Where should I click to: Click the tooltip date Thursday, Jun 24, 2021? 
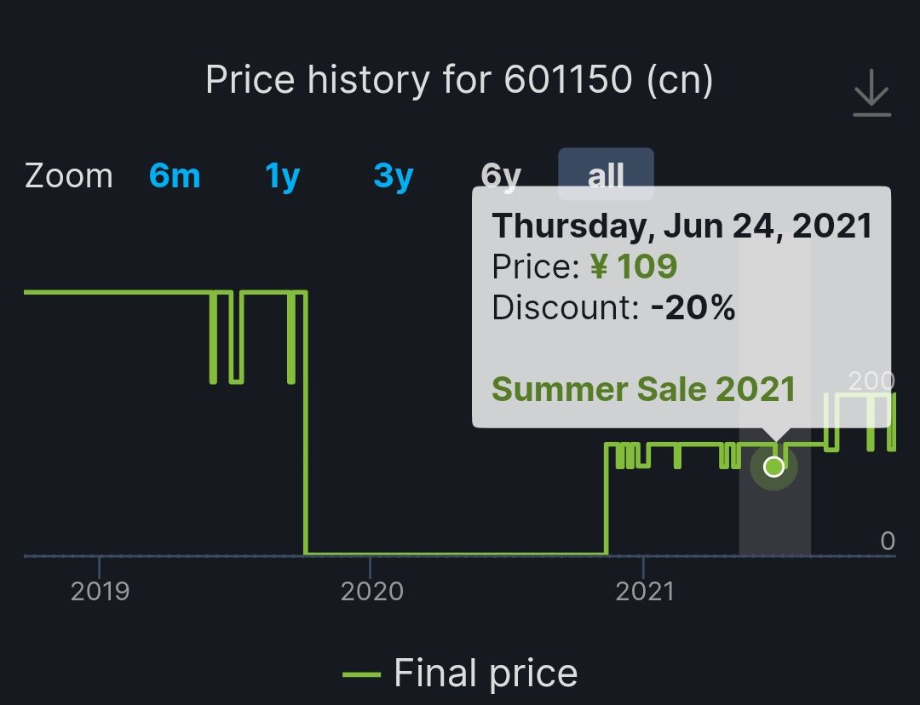pos(682,226)
